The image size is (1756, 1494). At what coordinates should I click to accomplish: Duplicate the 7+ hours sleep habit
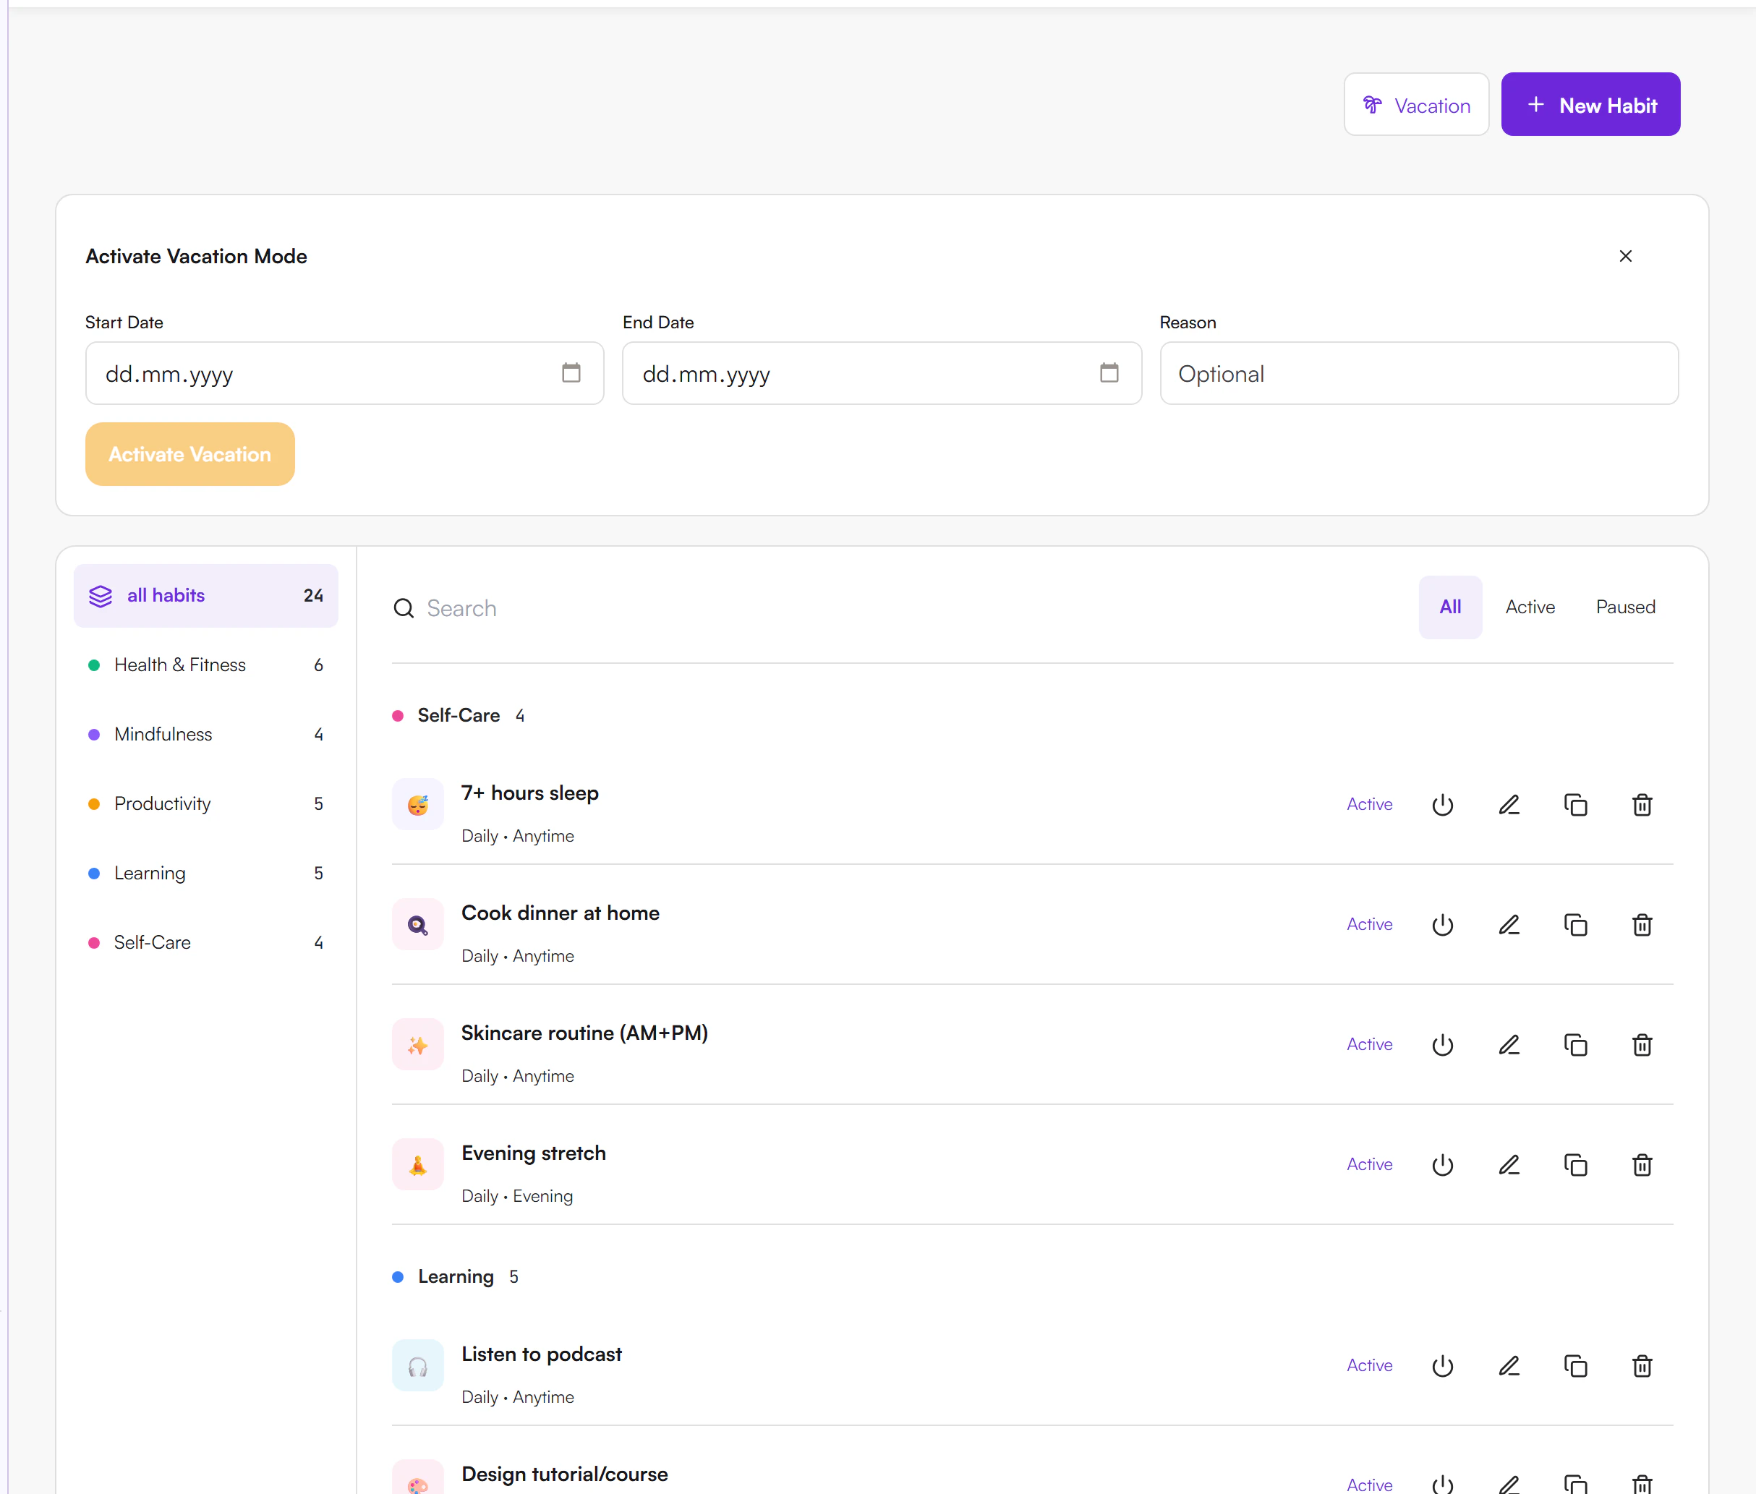point(1576,805)
